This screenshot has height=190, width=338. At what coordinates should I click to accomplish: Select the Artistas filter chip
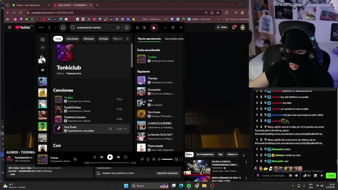click(104, 39)
